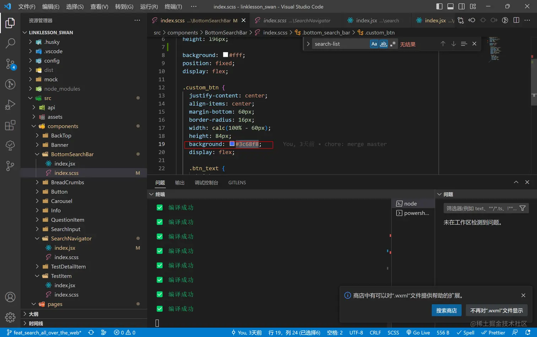537x337 pixels.
Task: Click the filter funnel icon in problems panel
Action: [522, 208]
